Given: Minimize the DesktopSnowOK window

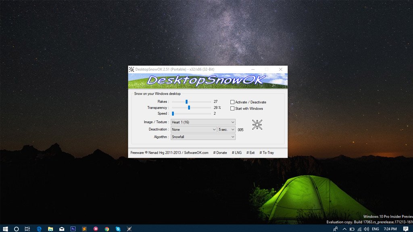Looking at the screenshot, I should click(253, 69).
